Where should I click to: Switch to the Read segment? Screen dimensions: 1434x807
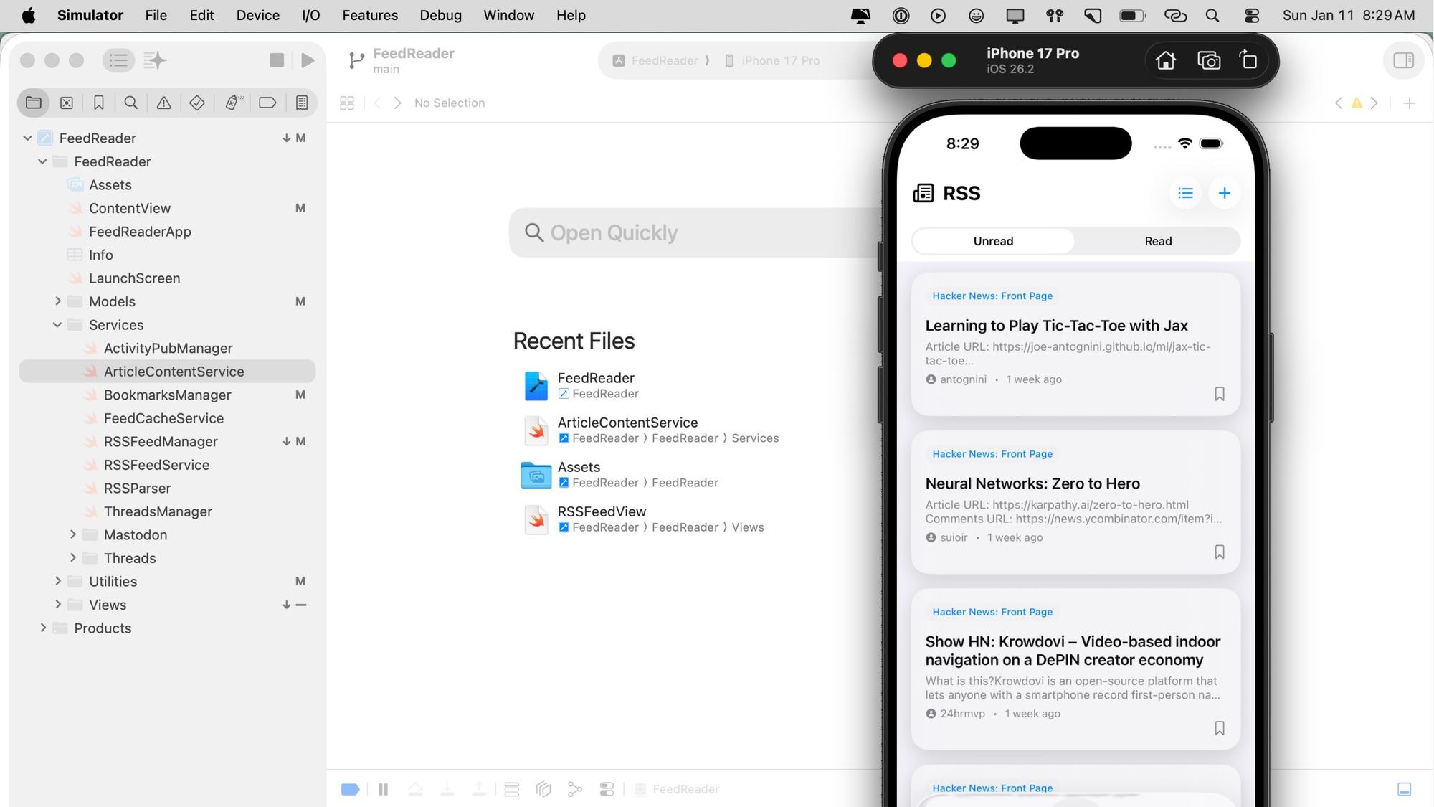pos(1157,241)
